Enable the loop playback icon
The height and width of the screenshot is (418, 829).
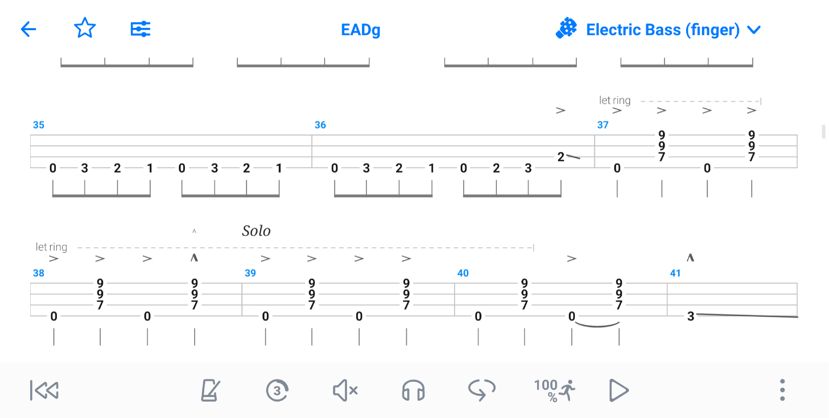tap(482, 390)
